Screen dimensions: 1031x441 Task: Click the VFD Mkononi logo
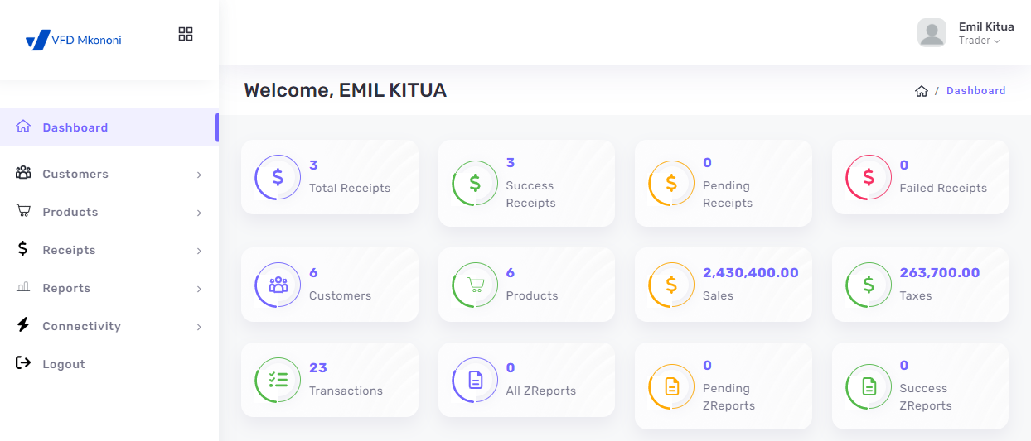pos(73,40)
